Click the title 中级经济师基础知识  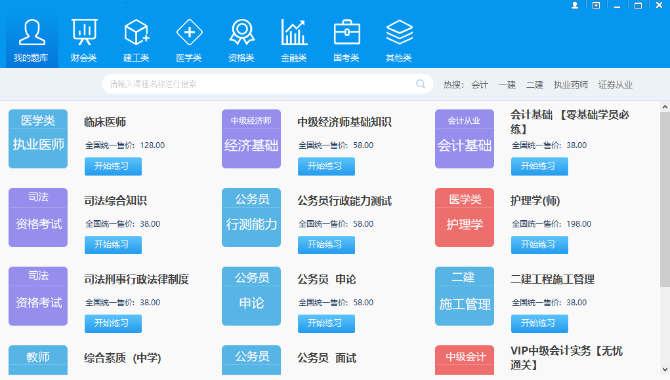345,122
